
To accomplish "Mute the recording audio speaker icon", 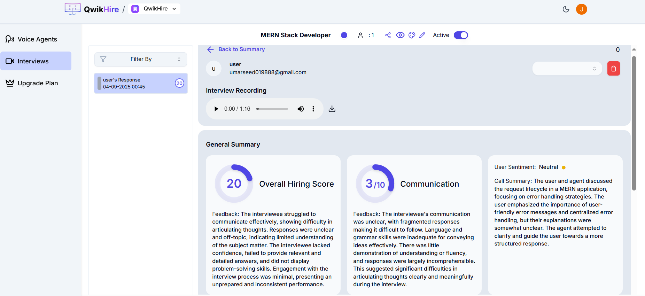I will click(301, 109).
